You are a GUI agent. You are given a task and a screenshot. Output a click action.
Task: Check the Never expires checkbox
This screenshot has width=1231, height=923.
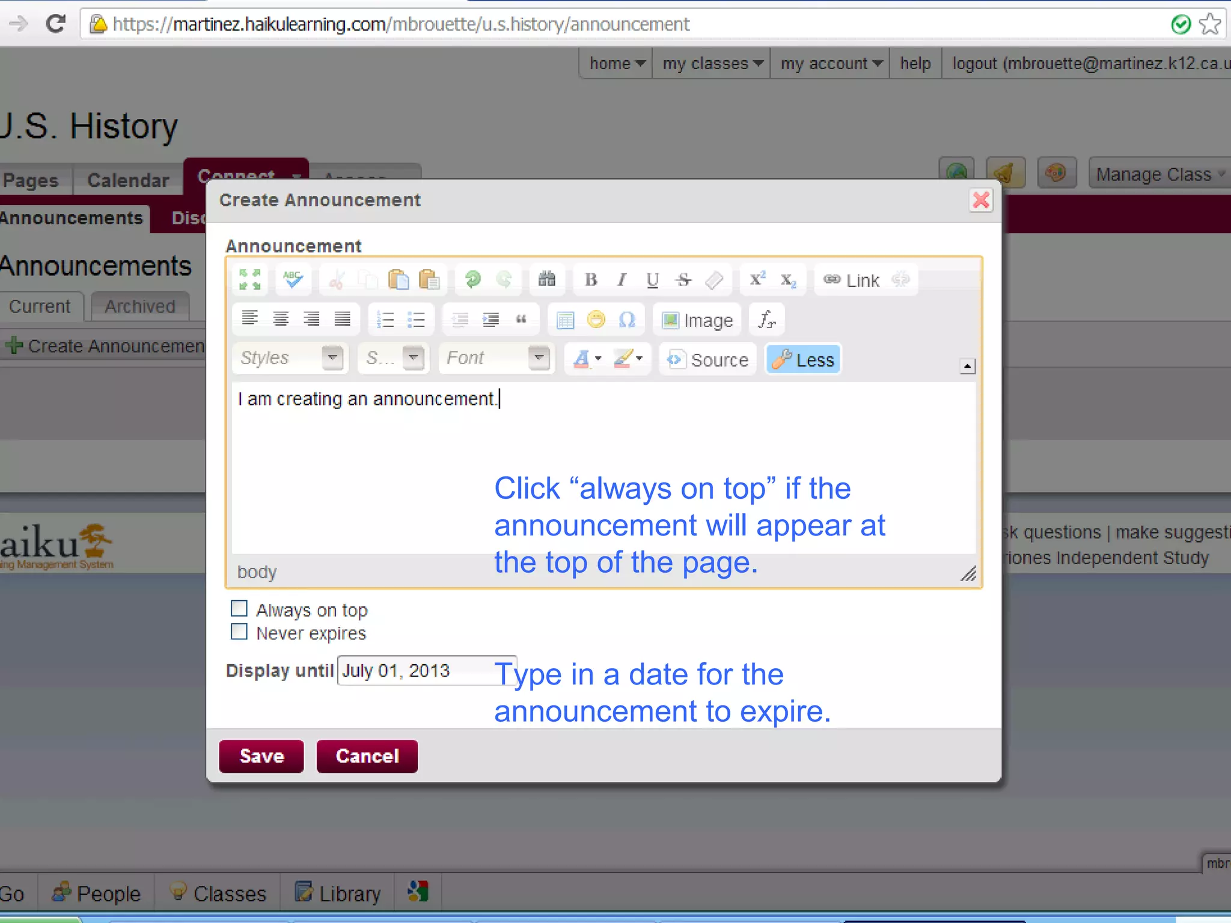[239, 632]
